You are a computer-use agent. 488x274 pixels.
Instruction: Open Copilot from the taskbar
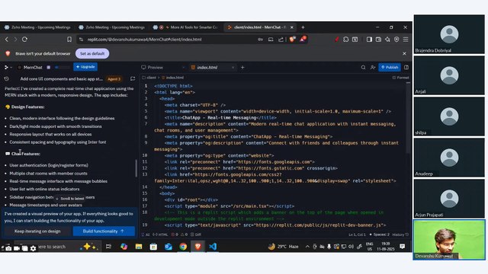click(x=124, y=247)
